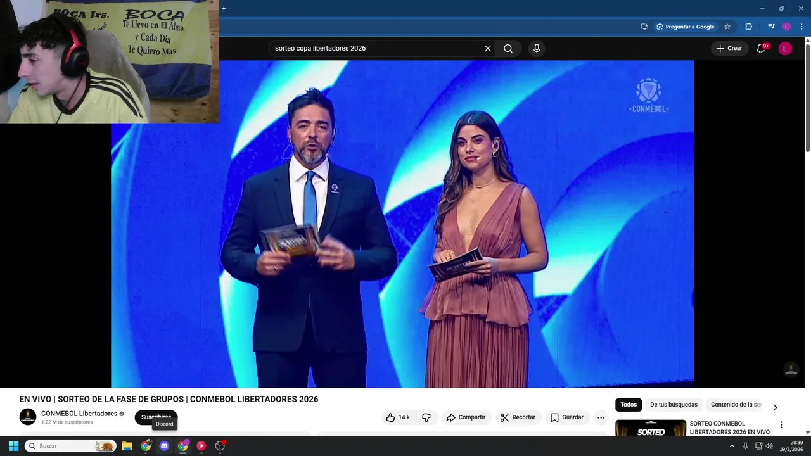811x456 pixels.
Task: Click the video title text EN VIVO SORTEO
Action: tap(169, 399)
